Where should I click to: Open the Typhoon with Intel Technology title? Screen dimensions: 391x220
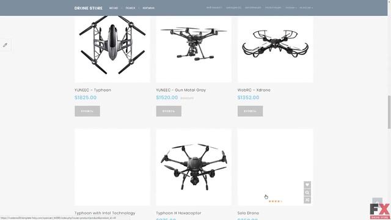click(x=104, y=213)
